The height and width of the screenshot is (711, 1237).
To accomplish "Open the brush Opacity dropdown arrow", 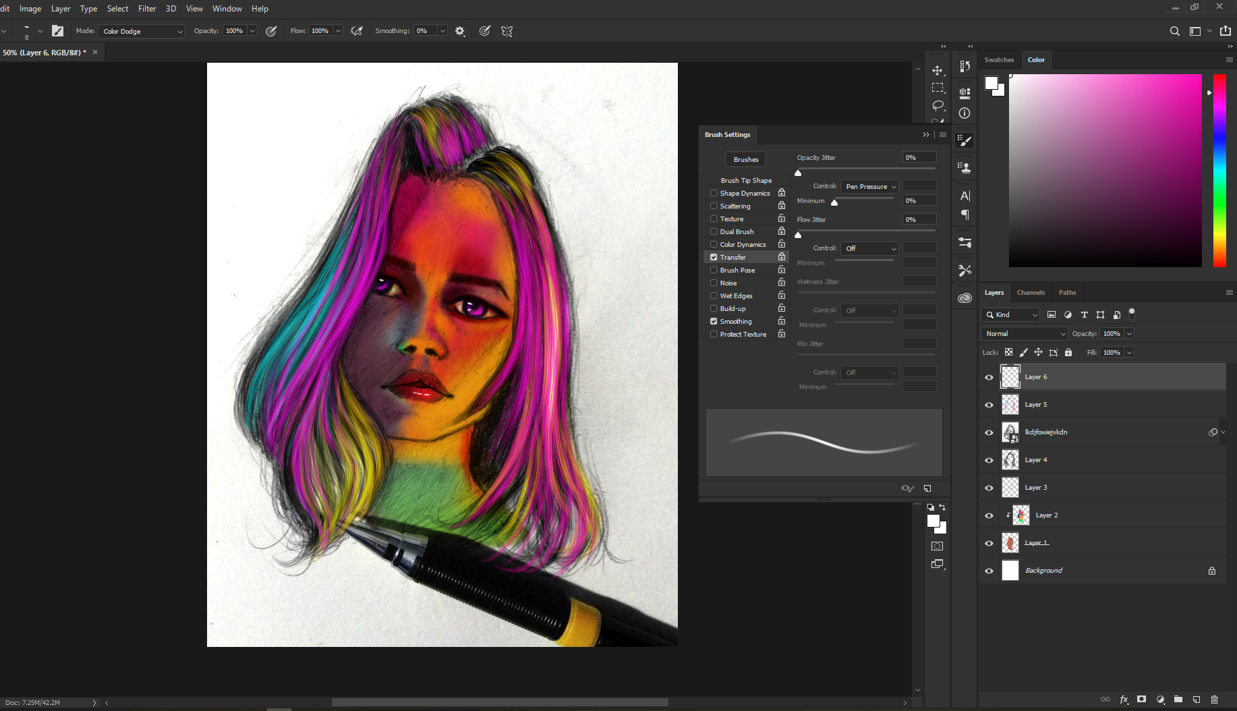I will (252, 31).
